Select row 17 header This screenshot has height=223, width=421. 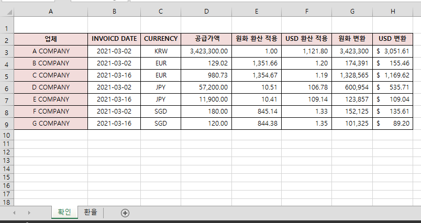click(x=7, y=194)
